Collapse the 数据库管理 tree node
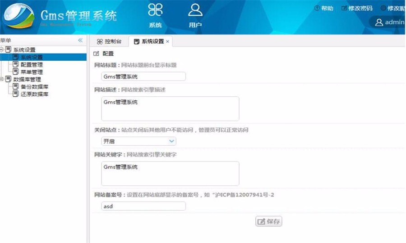406x243 pixels. point(1,79)
